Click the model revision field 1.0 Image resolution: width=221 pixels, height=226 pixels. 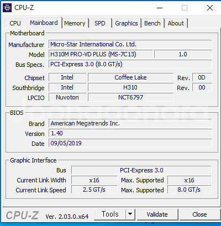(x=183, y=54)
